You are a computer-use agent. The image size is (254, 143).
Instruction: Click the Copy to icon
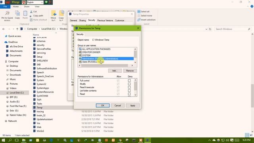(62, 13)
